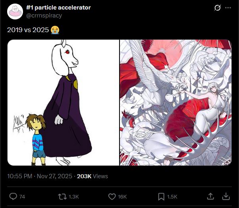
Task: Click the 74 replies count
Action: (22, 197)
